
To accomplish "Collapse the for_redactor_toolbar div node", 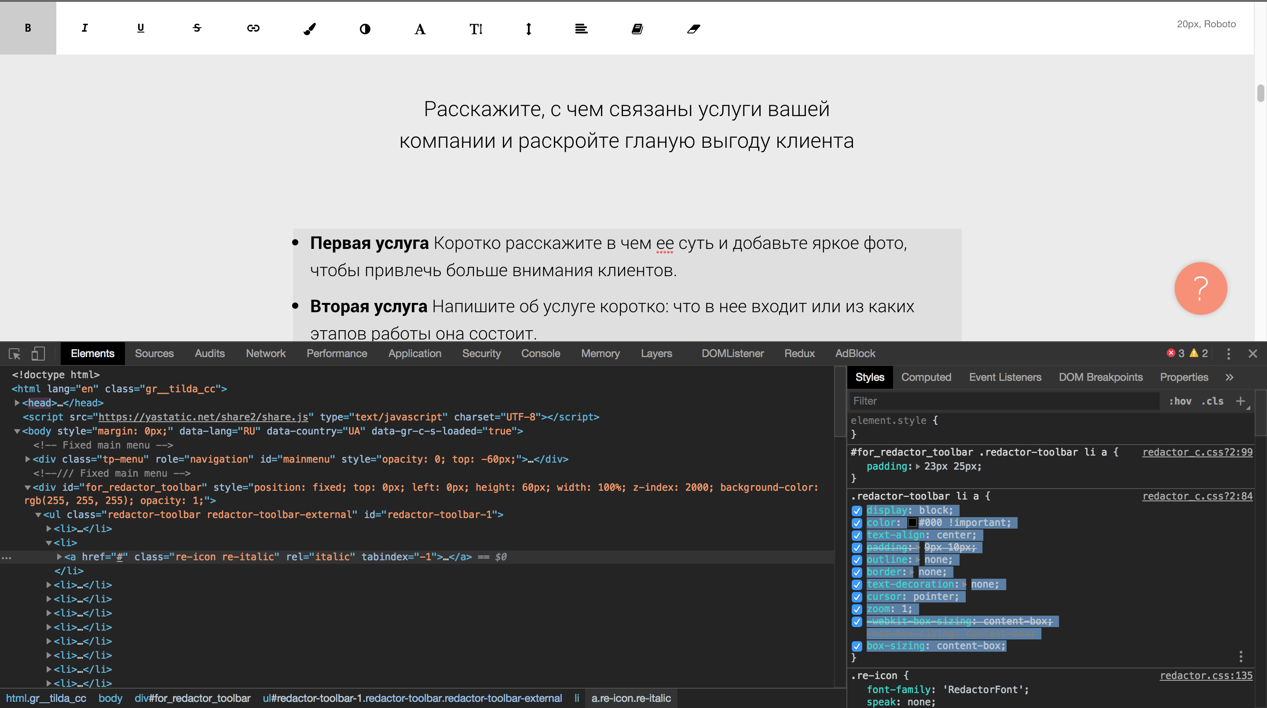I will [28, 487].
